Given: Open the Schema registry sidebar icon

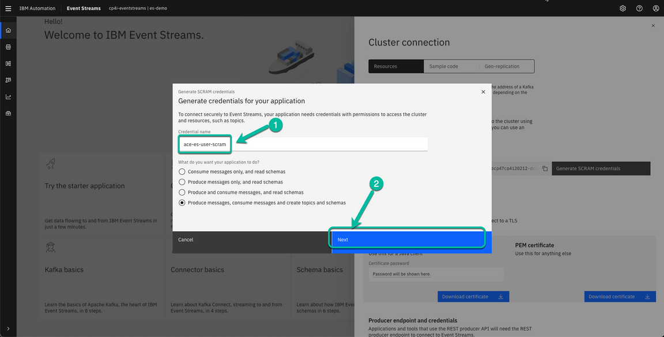Looking at the screenshot, I should tap(8, 63).
